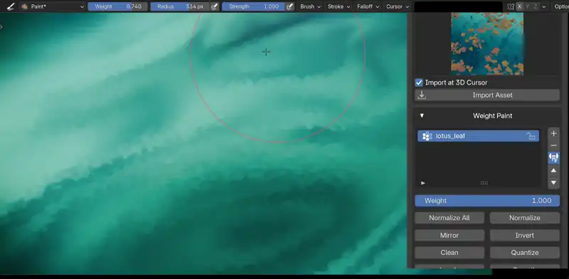
Task: Click the Normalize All button
Action: pos(450,218)
